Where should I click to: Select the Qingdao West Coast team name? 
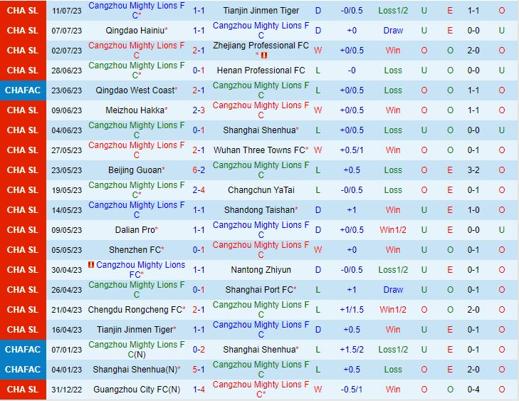tap(135, 90)
